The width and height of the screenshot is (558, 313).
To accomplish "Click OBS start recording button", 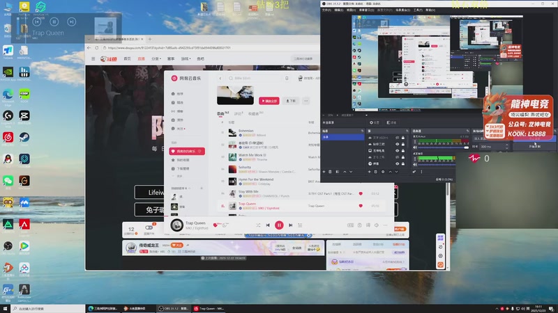I will click(x=534, y=146).
